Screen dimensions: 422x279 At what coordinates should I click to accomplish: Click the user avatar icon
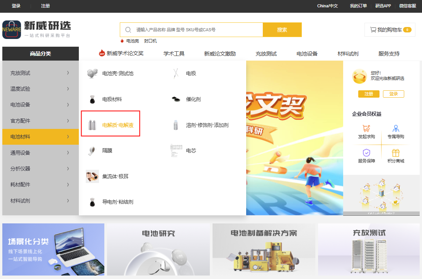coord(359,76)
